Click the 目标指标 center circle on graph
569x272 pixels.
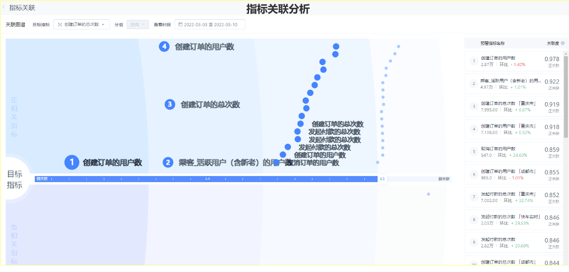(15, 180)
